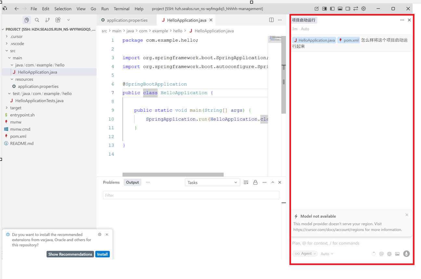Open the notification gear settings icon
This screenshot has width=421, height=279.
[x=100, y=234]
